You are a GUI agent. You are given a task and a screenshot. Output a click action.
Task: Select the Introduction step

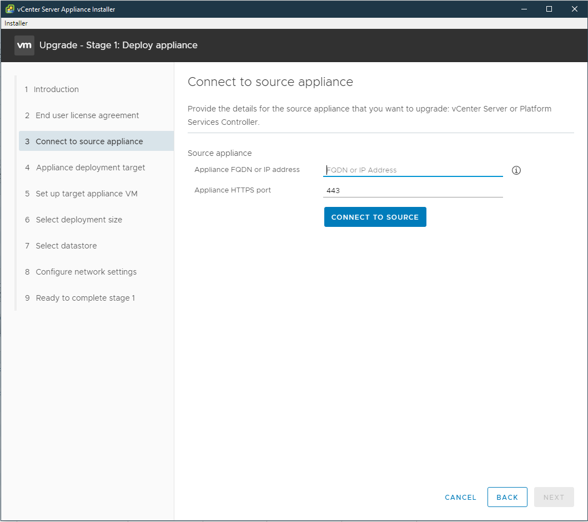(x=57, y=89)
